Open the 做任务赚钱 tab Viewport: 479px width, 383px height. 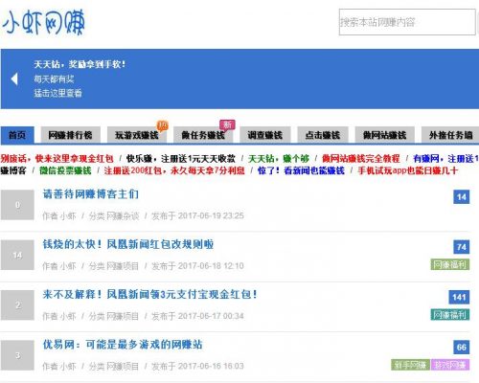(x=203, y=135)
